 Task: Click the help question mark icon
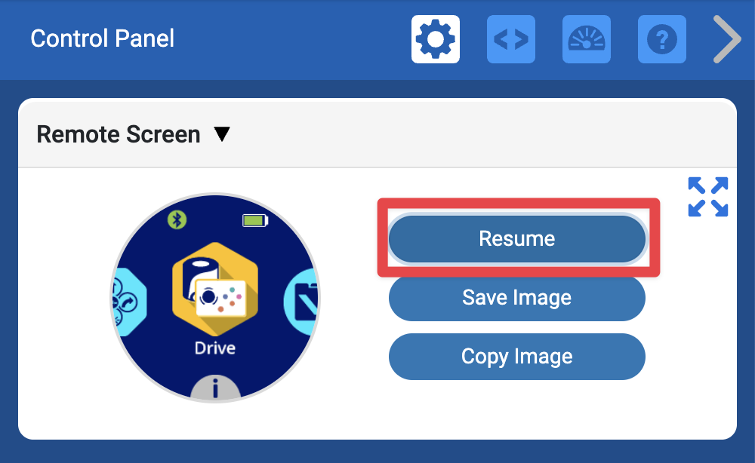[662, 38]
